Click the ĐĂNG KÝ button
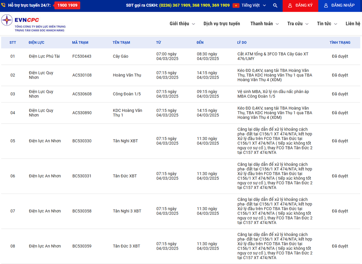 point(300,6)
